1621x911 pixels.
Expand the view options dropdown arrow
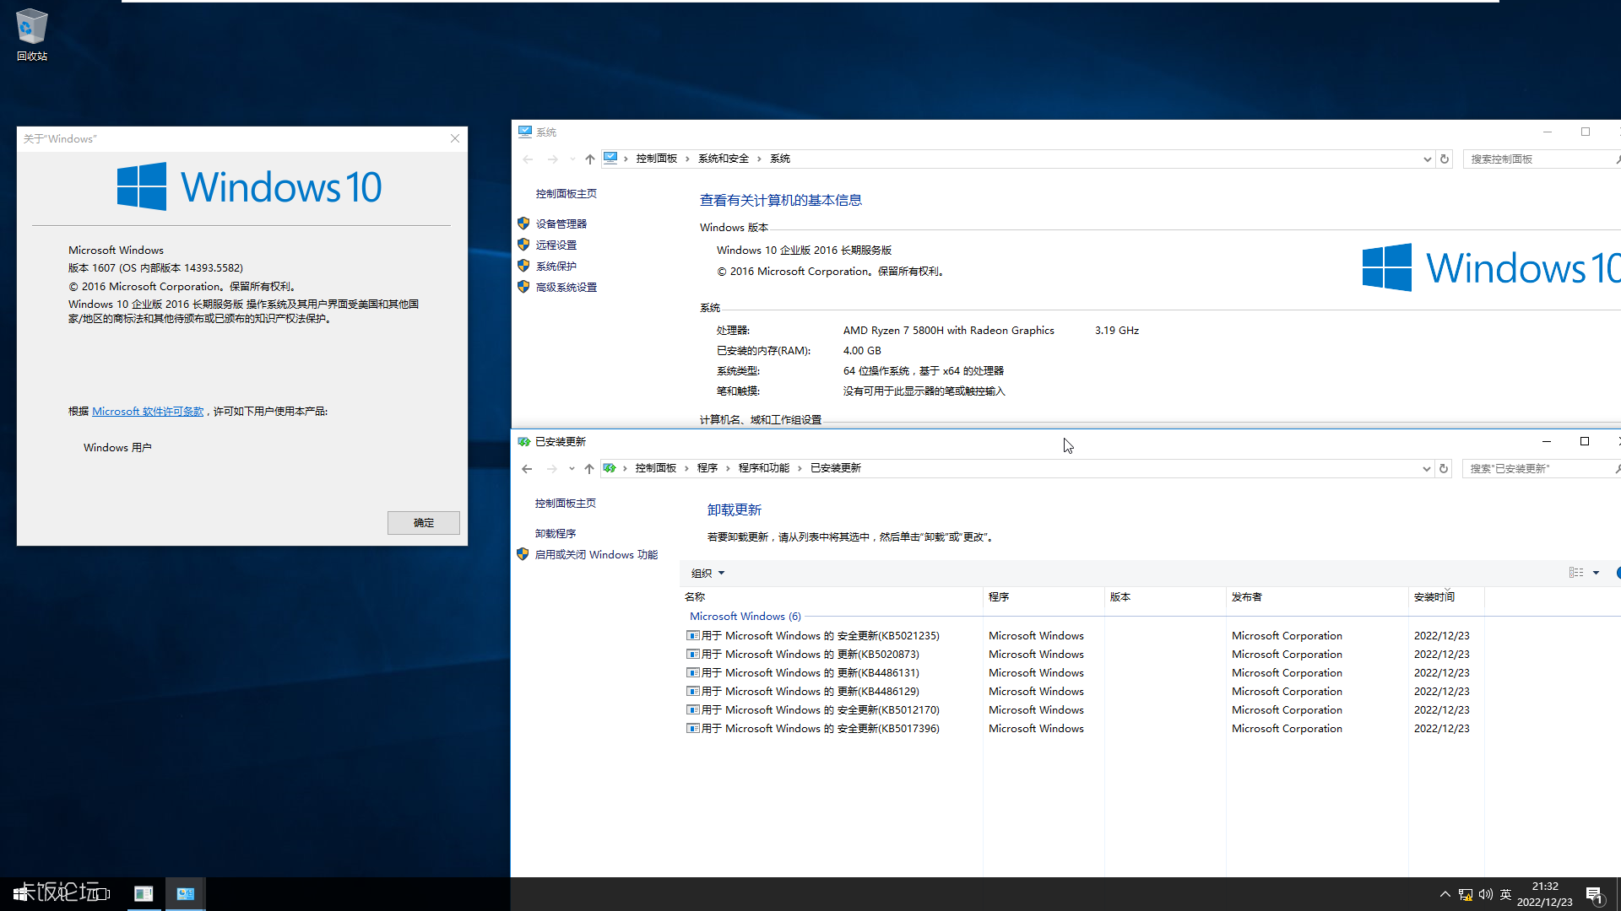(x=1596, y=573)
